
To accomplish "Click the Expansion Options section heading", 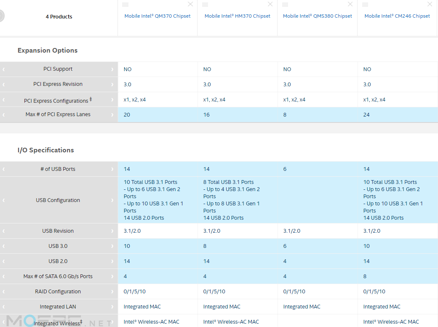I will pyautogui.click(x=48, y=50).
